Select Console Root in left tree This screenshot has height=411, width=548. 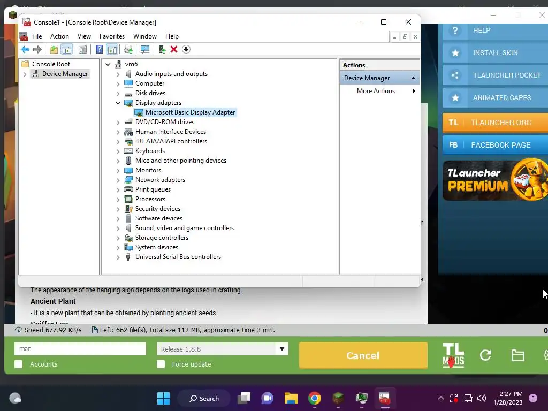[x=51, y=64]
